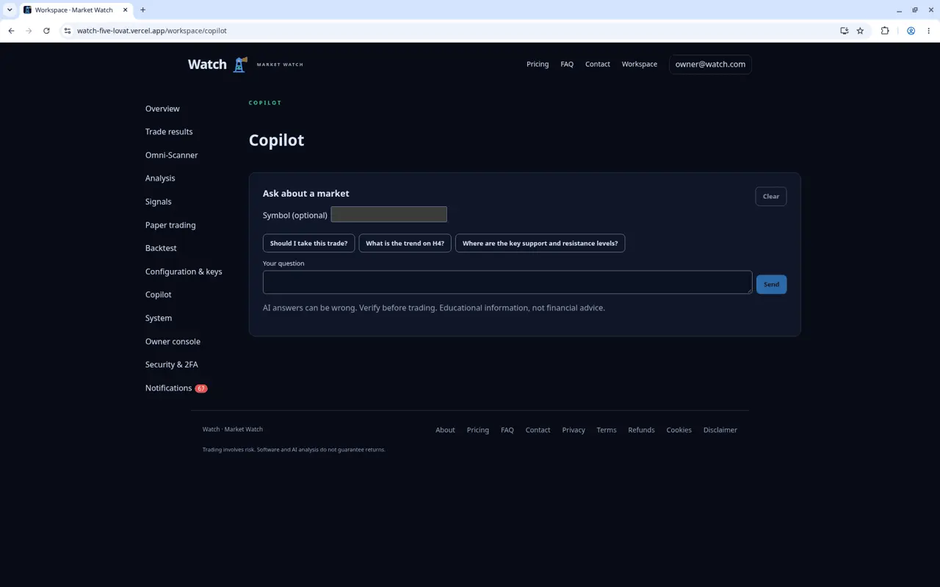Click 'Watch · Market Watch' footer text
This screenshot has height=587, width=940.
point(233,429)
